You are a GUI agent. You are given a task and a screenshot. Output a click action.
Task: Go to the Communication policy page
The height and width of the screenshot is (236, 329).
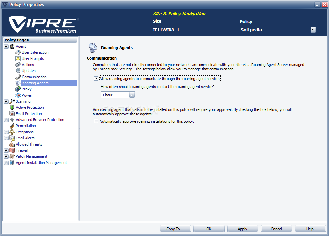[x=34, y=77]
